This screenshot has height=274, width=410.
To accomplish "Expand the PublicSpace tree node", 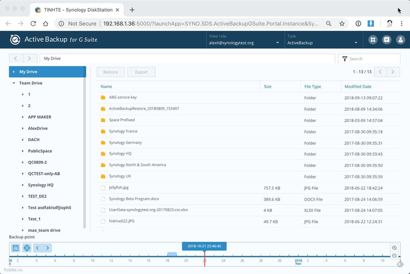I will (x=23, y=151).
